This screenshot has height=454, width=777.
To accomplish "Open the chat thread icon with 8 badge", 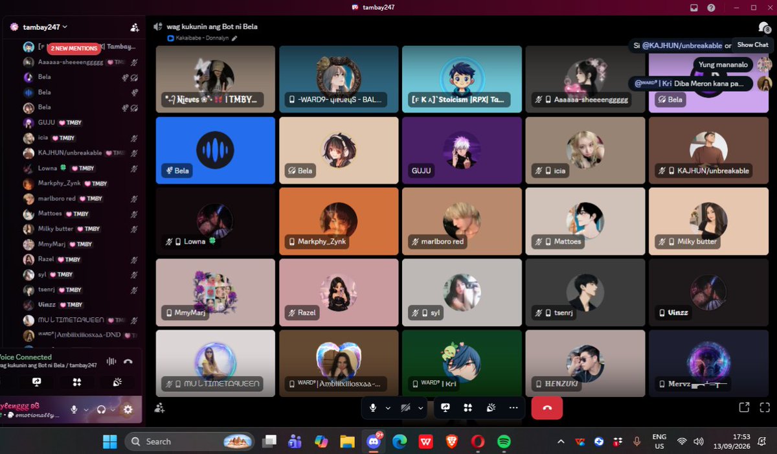I will click(x=764, y=27).
